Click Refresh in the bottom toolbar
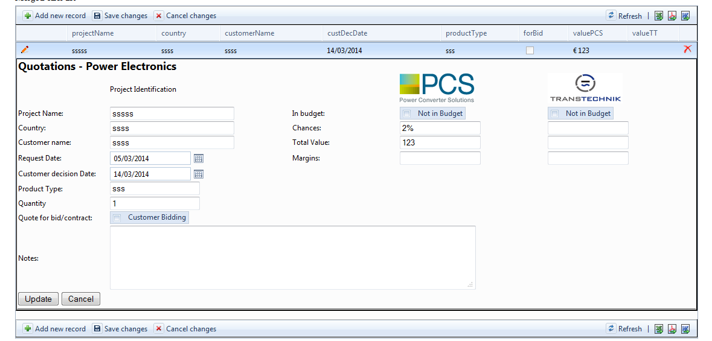712x341 pixels. click(x=624, y=329)
